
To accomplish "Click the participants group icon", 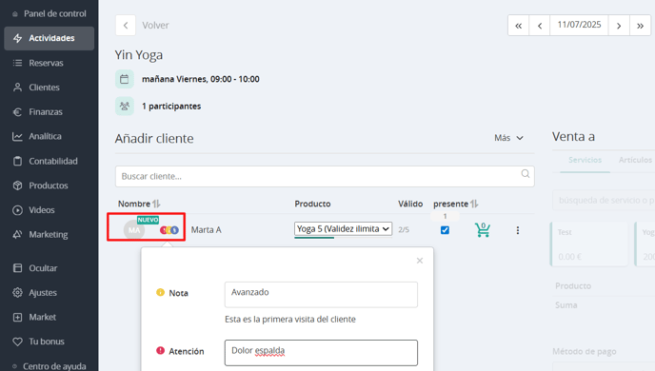I will tap(125, 106).
